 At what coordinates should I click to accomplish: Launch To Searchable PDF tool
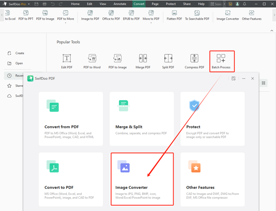coord(197,15)
